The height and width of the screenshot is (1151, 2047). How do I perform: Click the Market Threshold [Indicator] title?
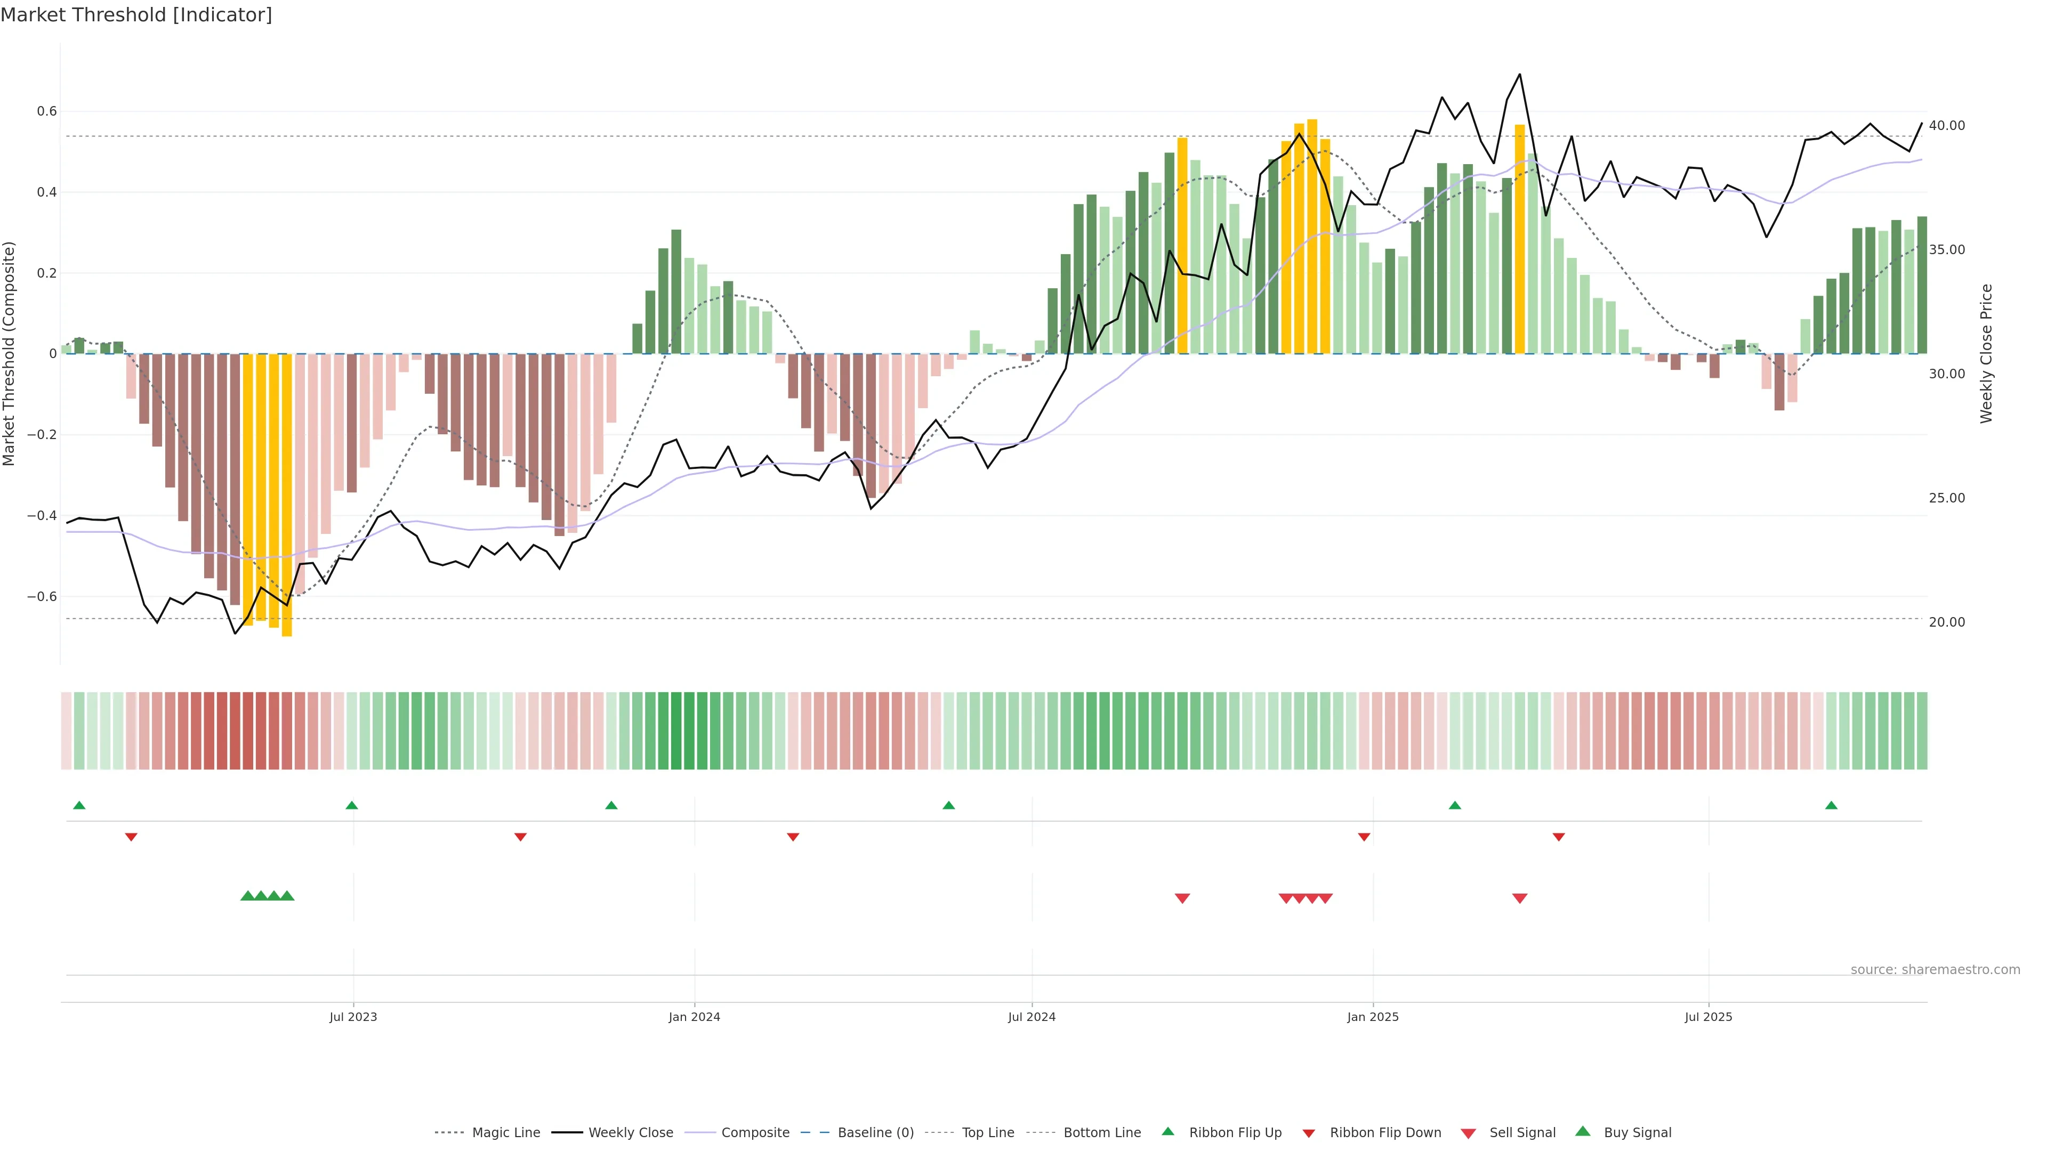[136, 15]
